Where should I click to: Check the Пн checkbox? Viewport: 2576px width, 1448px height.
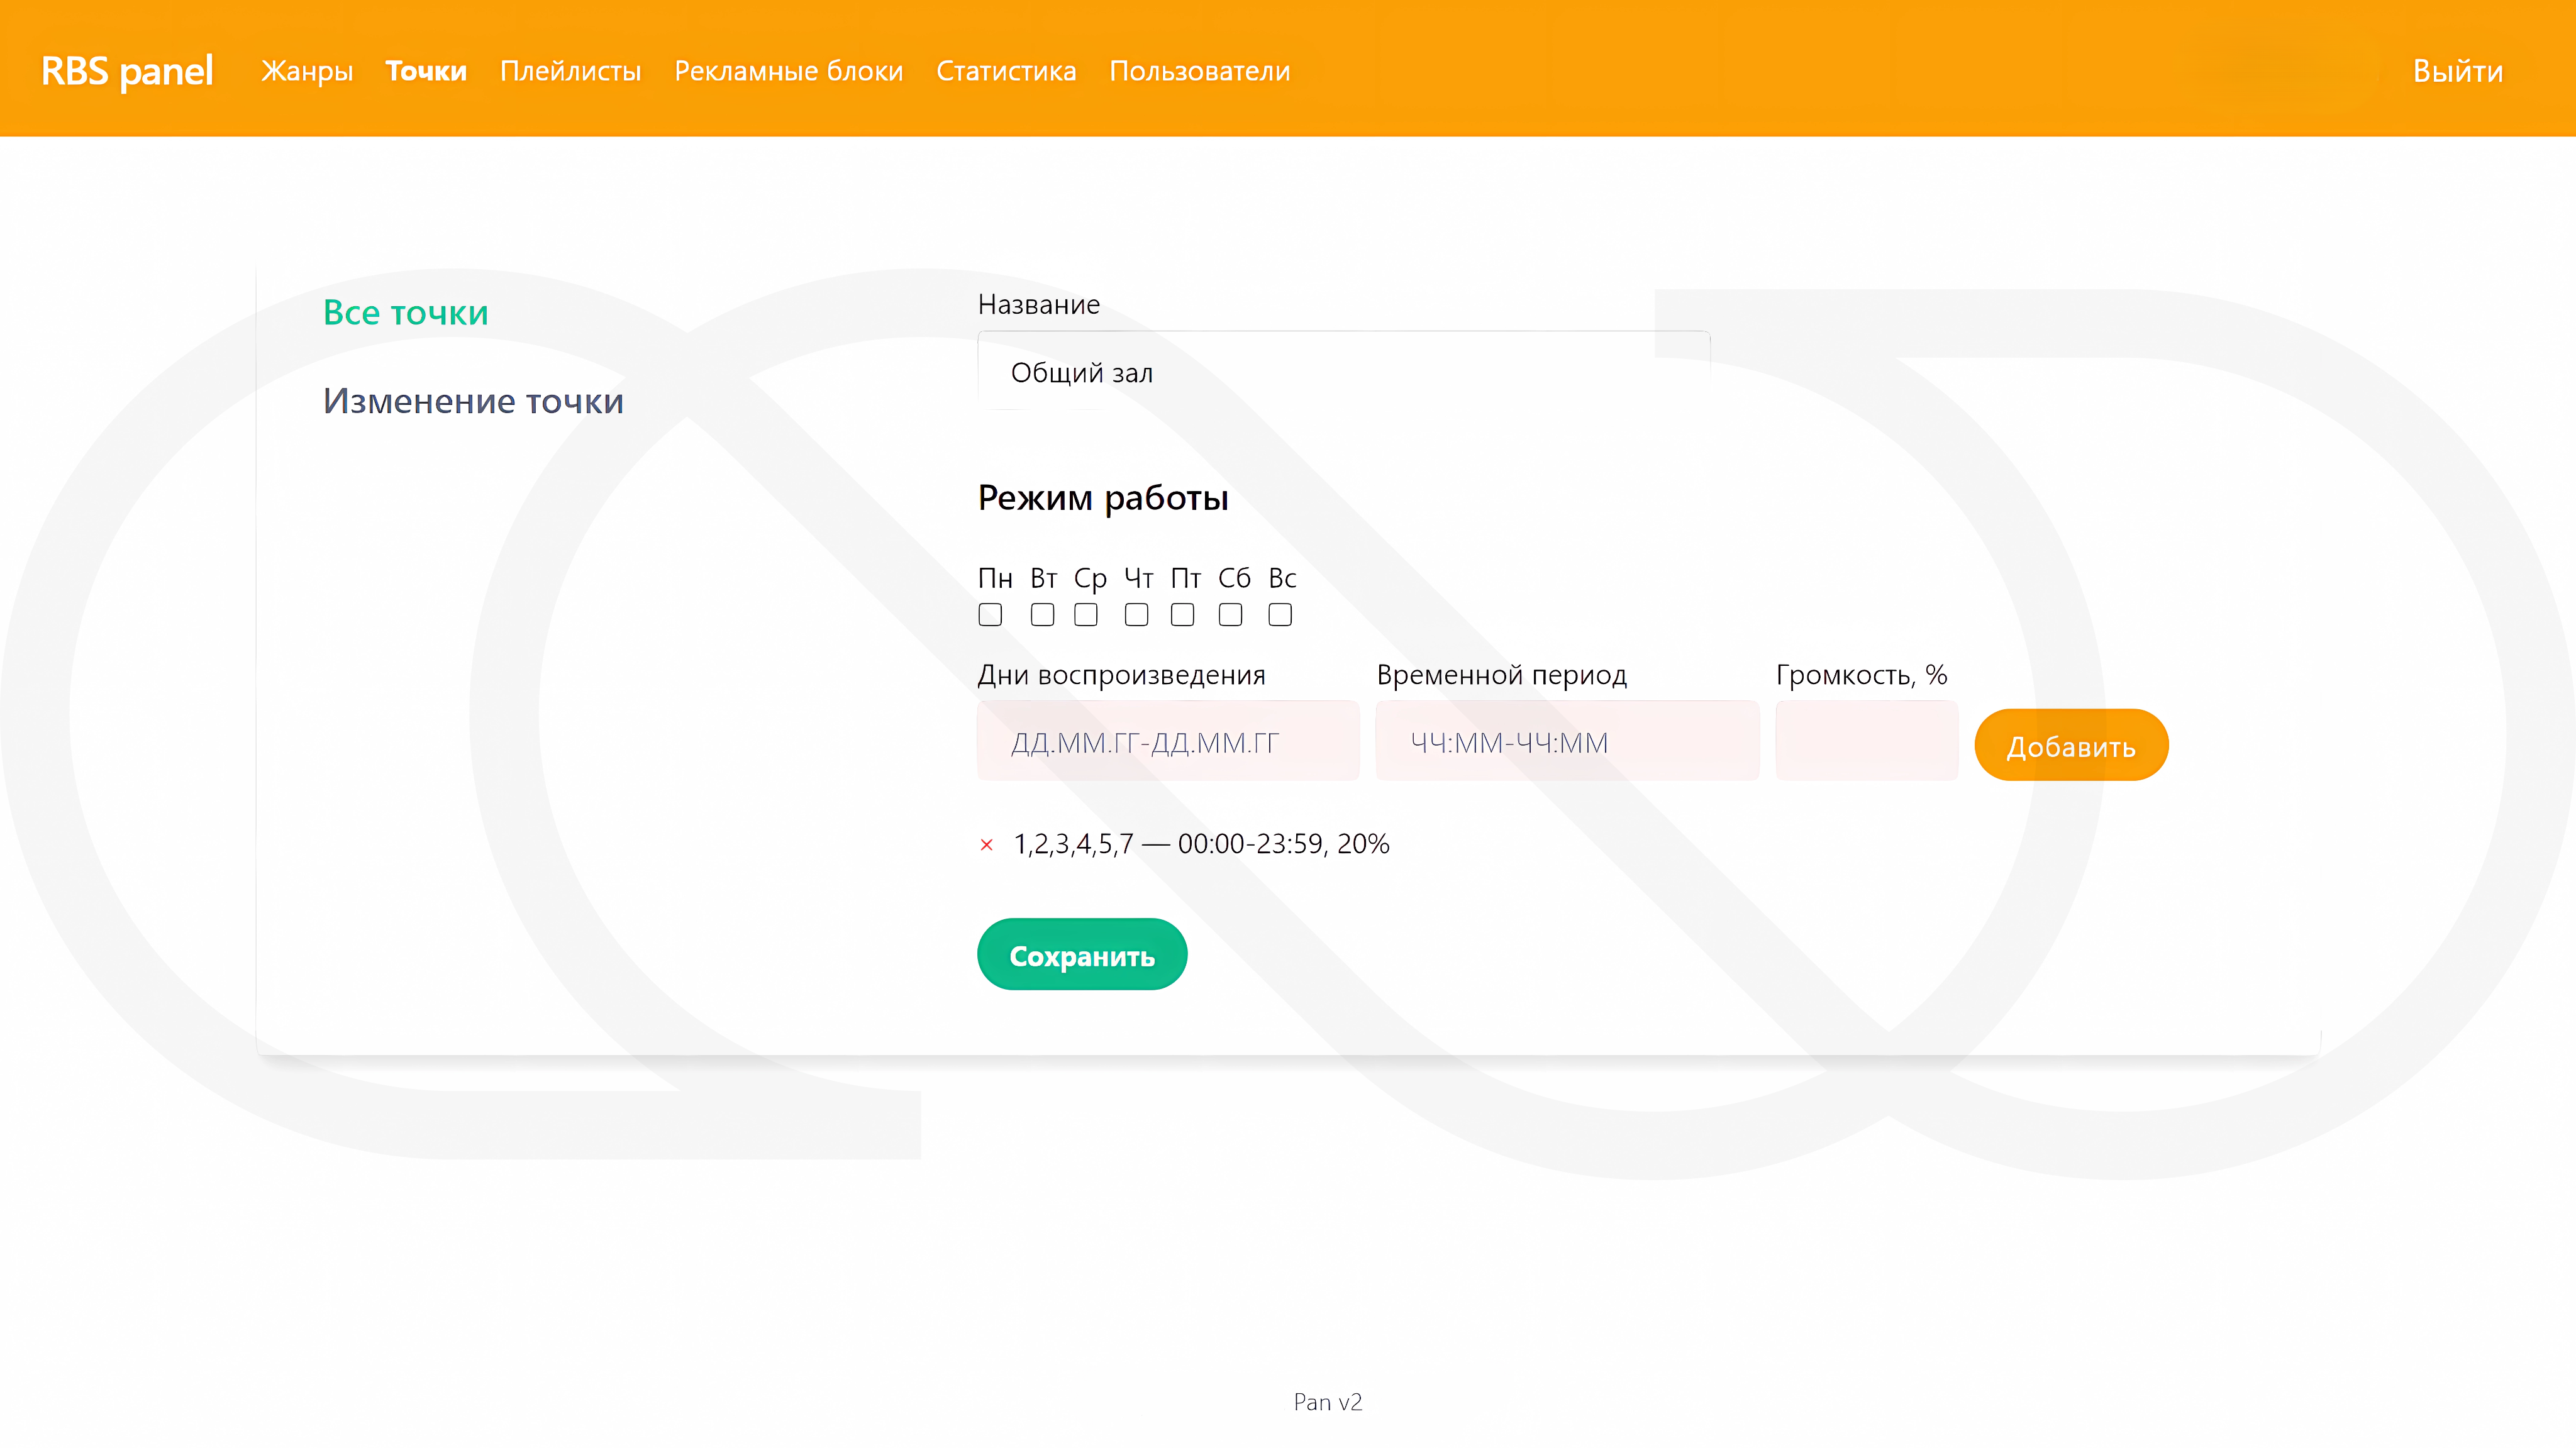click(x=990, y=615)
